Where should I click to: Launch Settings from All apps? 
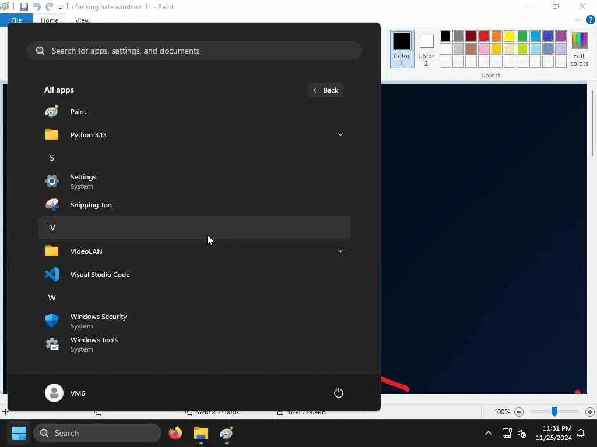coord(194,182)
